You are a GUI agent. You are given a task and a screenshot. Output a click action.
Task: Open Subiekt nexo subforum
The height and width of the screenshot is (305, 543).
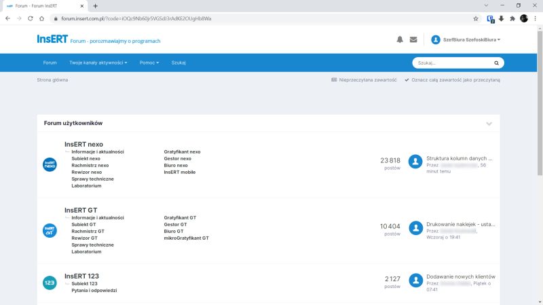pyautogui.click(x=86, y=158)
